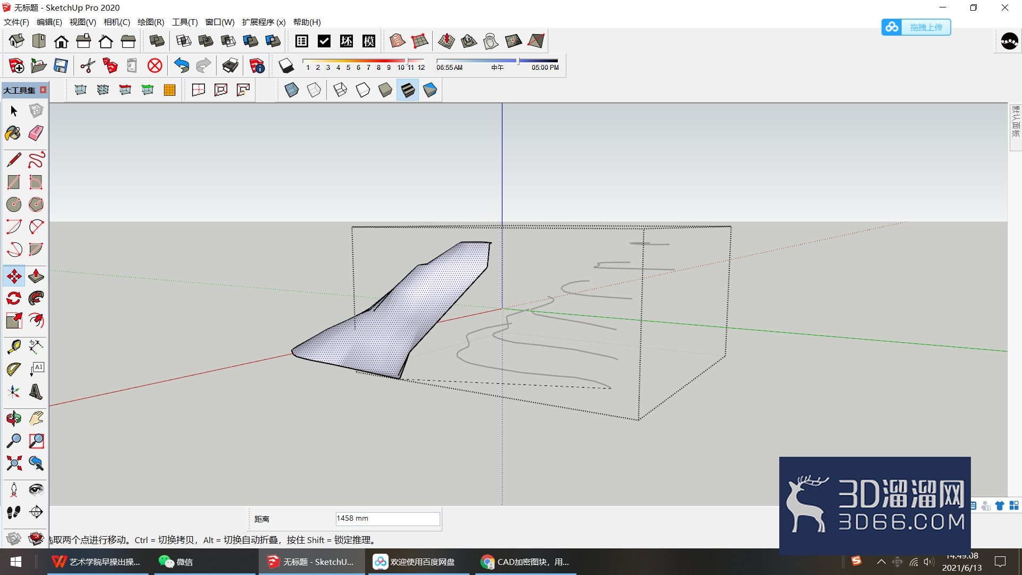The width and height of the screenshot is (1022, 575).
Task: Select the Pie arc tool
Action: point(36,249)
